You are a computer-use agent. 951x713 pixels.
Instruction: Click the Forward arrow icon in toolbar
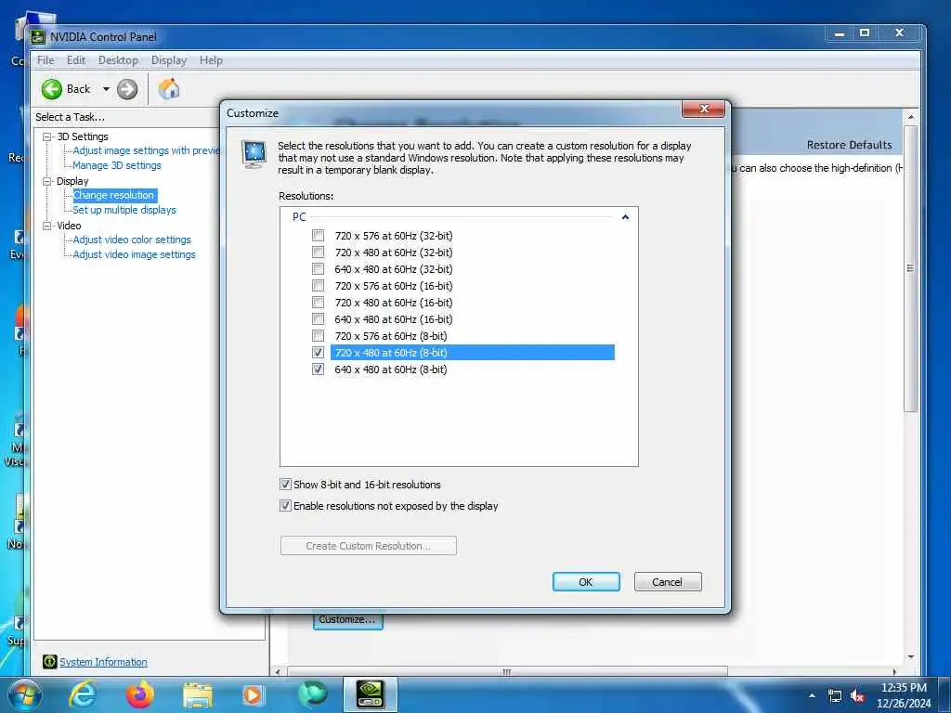point(126,89)
